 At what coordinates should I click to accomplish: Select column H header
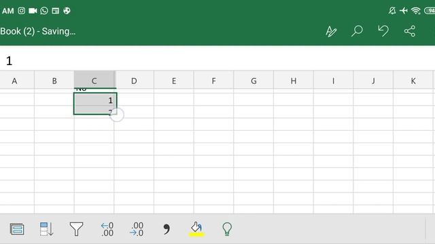(x=294, y=81)
